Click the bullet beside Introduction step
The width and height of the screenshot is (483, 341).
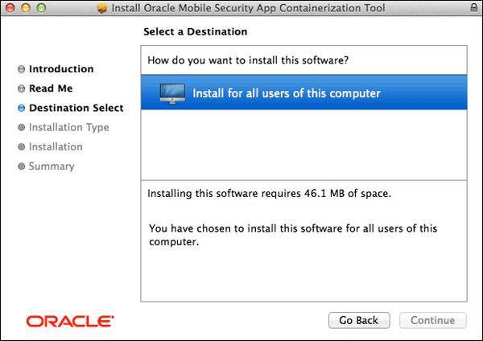(x=21, y=69)
